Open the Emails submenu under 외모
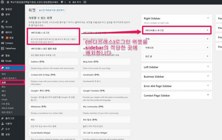Viewport: 222px width, 140px height. [x=4, y=100]
